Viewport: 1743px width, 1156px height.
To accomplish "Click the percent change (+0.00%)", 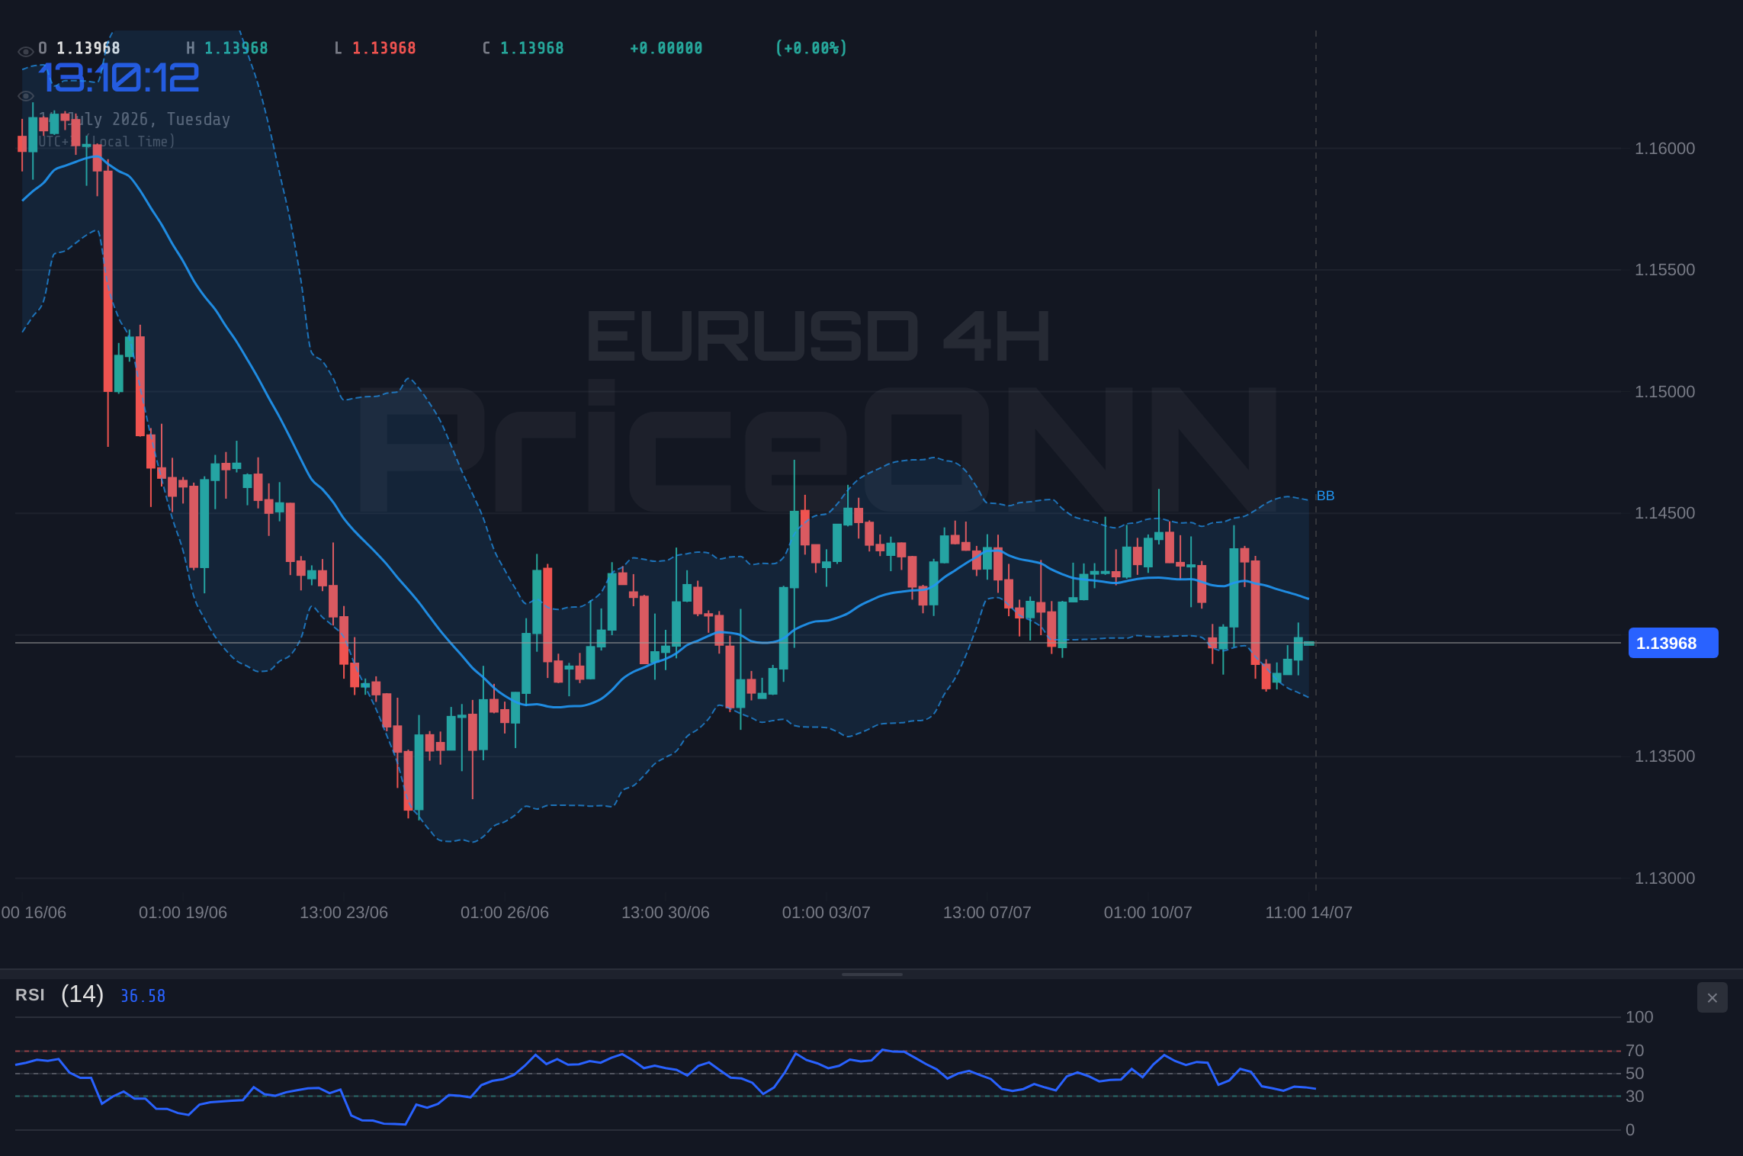I will click(811, 48).
